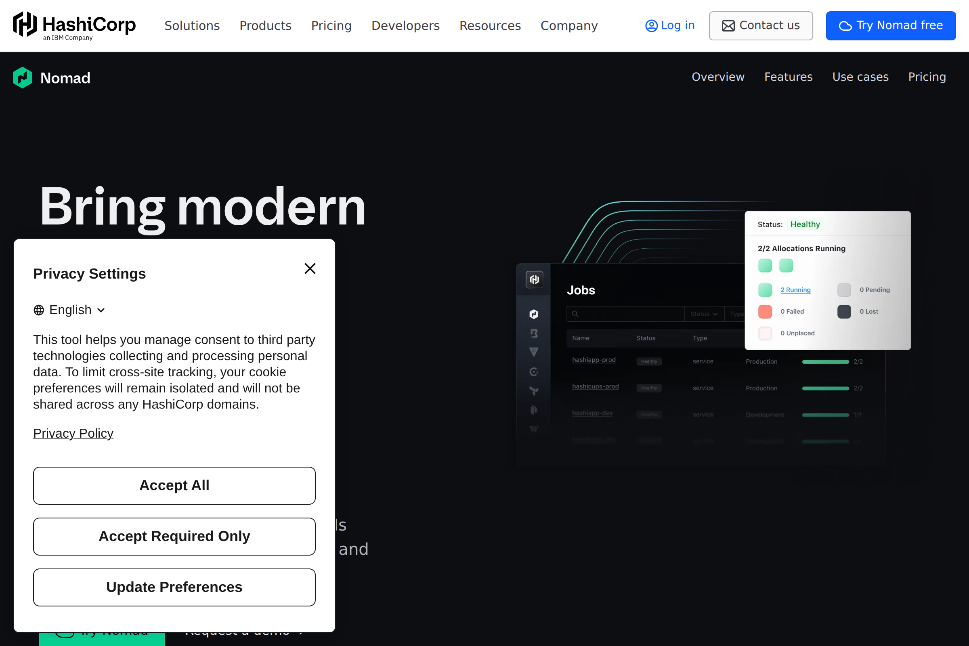Click the "2/2 Allocations Running" text
This screenshot has width=969, height=646.
tap(801, 248)
